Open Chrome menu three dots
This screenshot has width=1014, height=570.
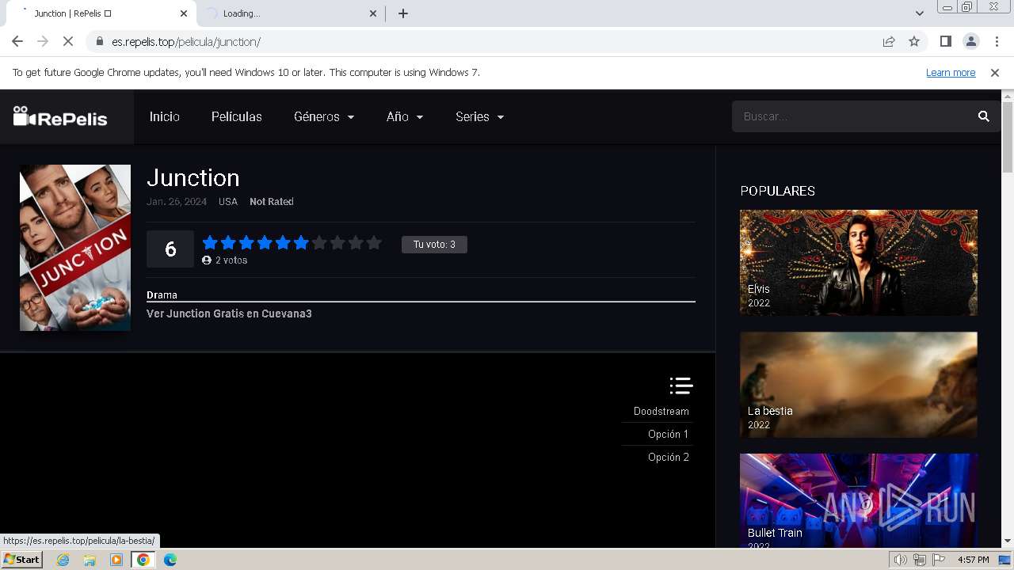(x=996, y=41)
